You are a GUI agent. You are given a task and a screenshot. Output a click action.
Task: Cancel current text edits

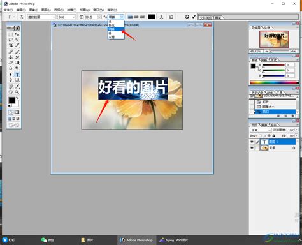187,17
